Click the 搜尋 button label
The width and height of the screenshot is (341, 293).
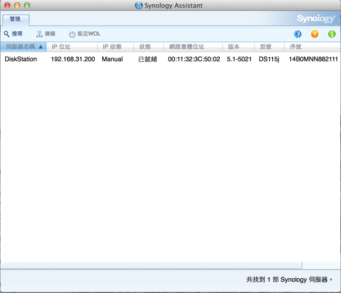(17, 34)
